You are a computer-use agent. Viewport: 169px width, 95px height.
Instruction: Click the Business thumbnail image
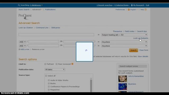[x=123, y=87]
